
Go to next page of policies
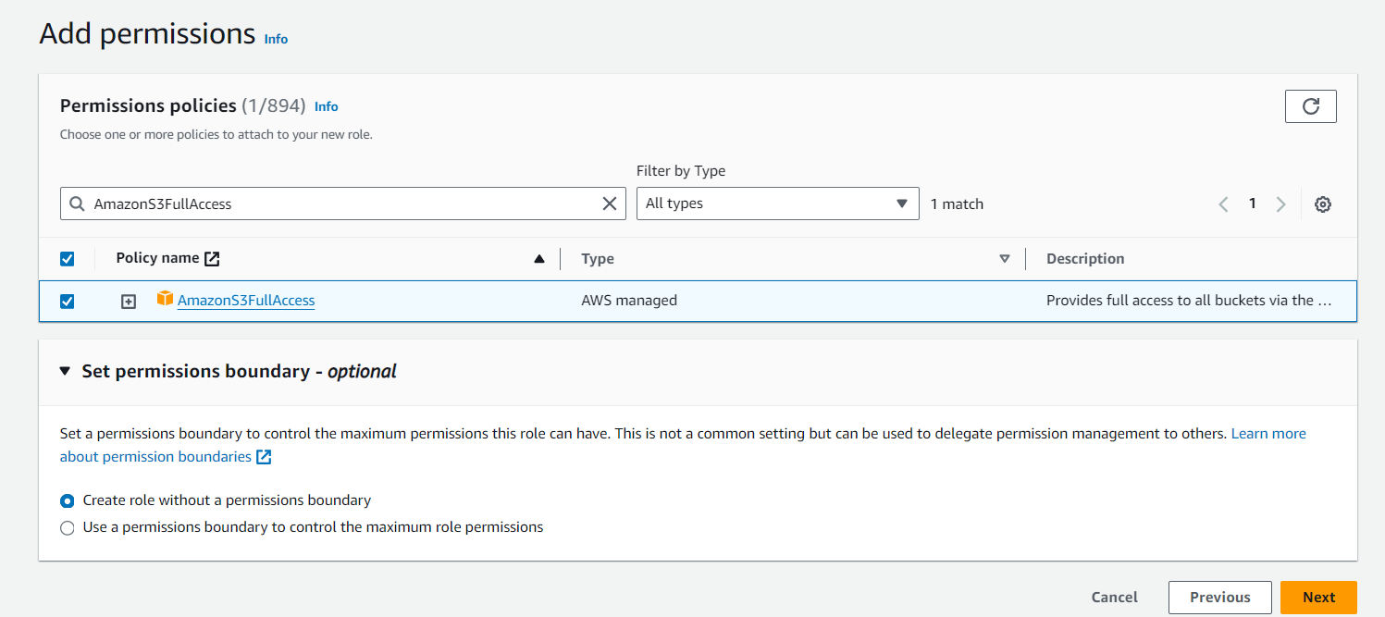(x=1281, y=204)
